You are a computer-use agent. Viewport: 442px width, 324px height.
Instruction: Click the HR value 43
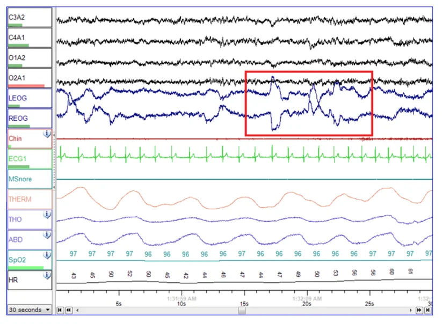point(74,276)
